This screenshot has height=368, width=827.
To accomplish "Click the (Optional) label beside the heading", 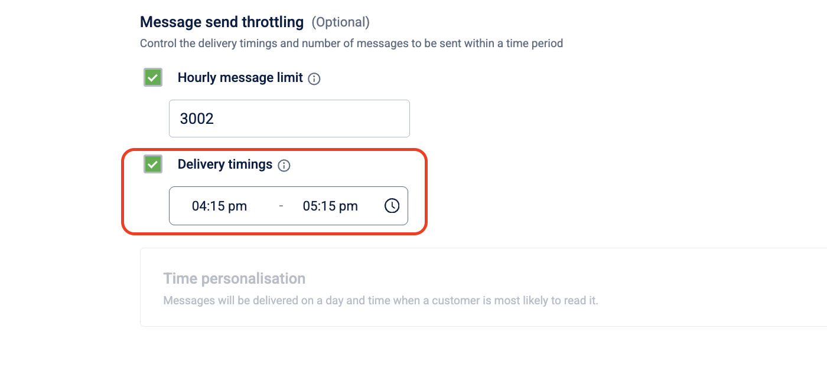I will coord(341,22).
